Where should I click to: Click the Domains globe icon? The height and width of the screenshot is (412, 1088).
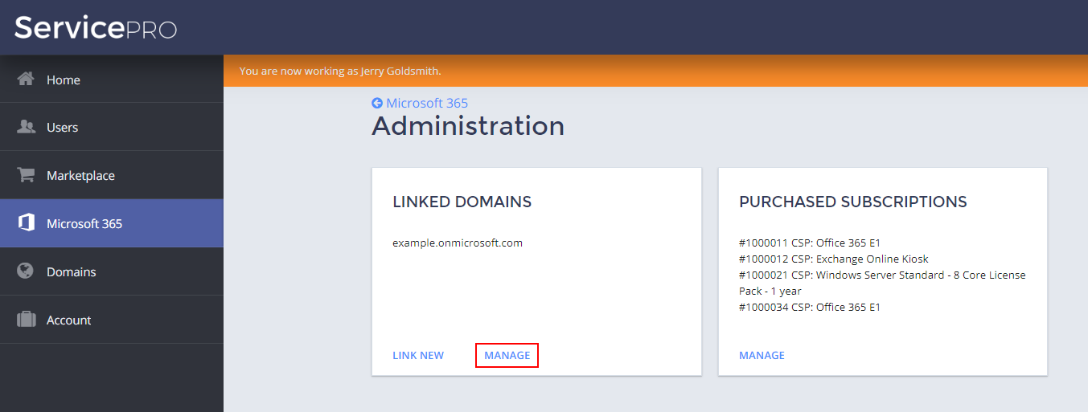pos(27,271)
